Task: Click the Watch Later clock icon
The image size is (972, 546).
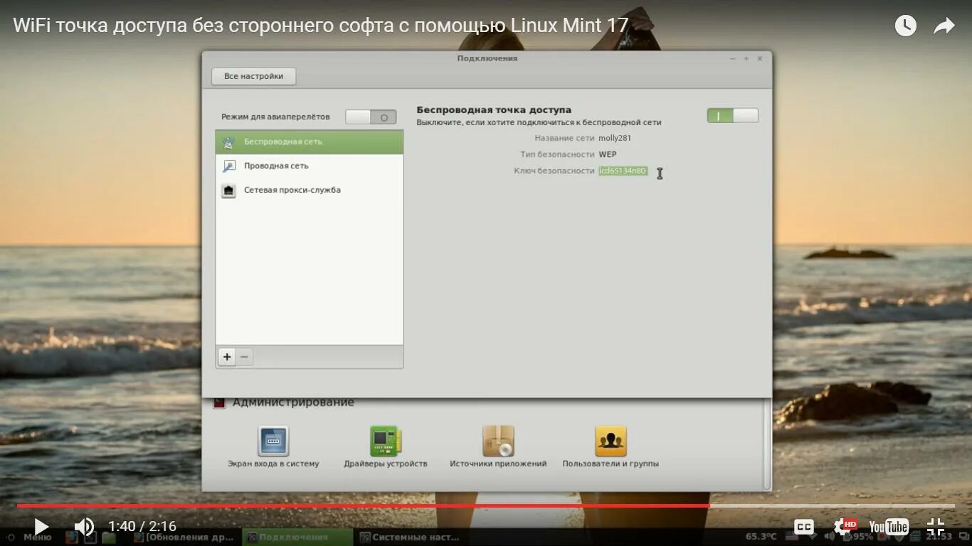Action: click(x=905, y=26)
